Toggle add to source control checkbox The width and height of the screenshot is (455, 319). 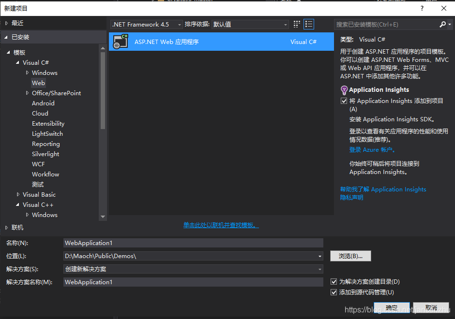pyautogui.click(x=334, y=292)
